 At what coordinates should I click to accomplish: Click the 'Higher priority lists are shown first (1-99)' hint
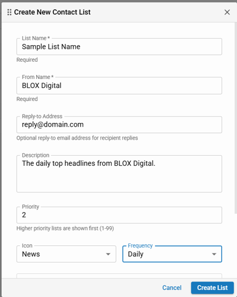click(x=65, y=229)
